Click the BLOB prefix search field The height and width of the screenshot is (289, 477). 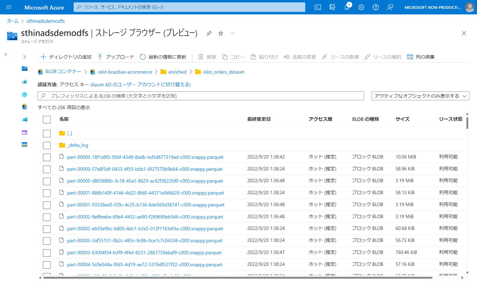point(201,96)
